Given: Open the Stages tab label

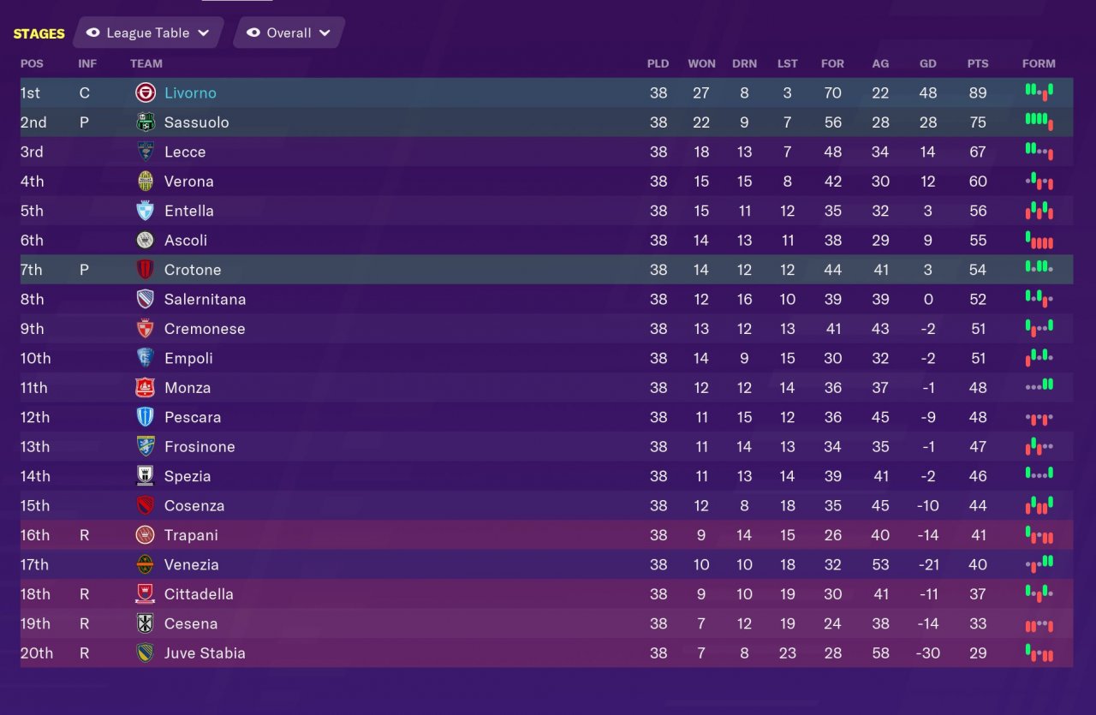Looking at the screenshot, I should coord(39,33).
